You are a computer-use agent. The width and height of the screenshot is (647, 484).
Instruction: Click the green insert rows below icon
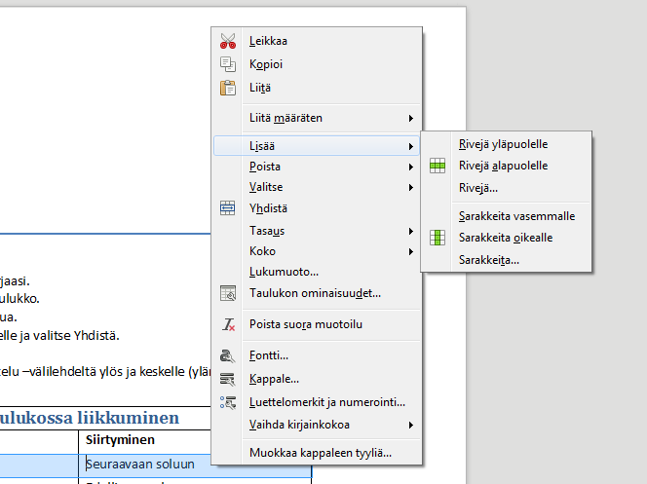click(438, 166)
